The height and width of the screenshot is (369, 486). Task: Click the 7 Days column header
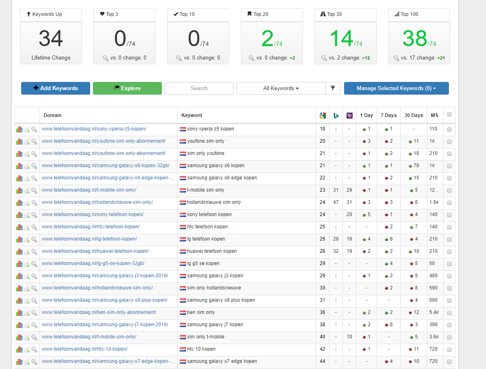(389, 115)
